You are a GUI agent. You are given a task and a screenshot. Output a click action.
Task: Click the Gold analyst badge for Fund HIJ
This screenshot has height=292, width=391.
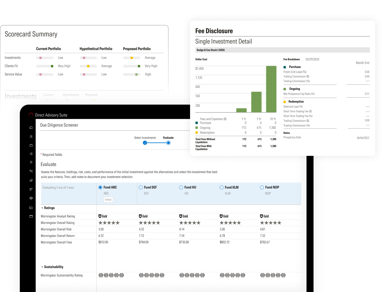tap(183, 216)
